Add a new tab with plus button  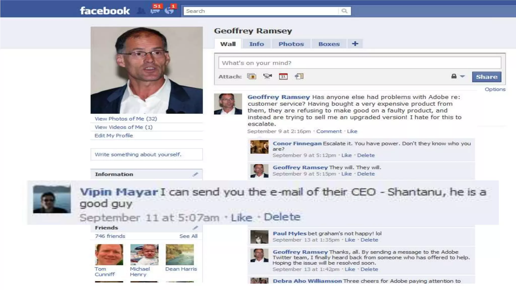[355, 44]
